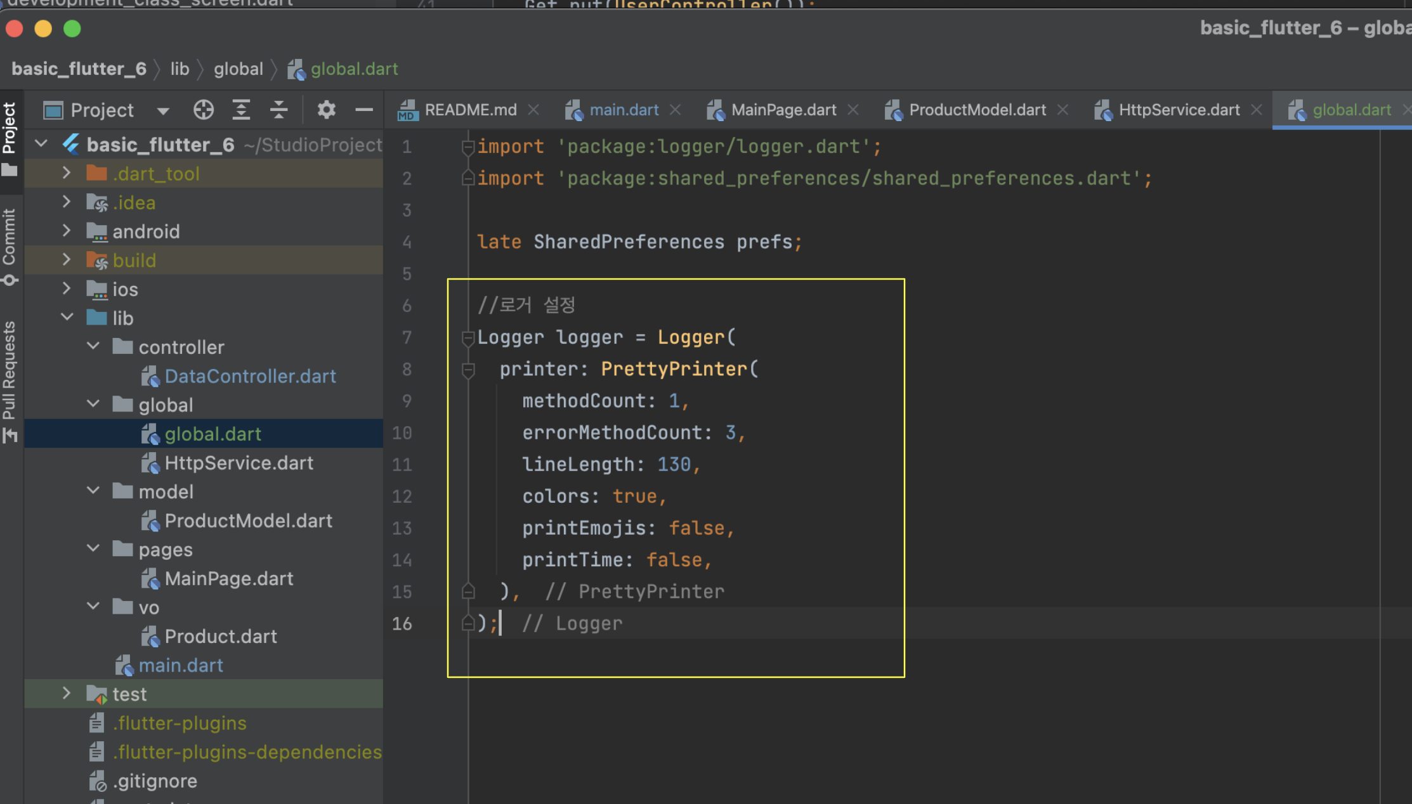The image size is (1412, 804).
Task: Close the README.md tab
Action: click(x=533, y=110)
